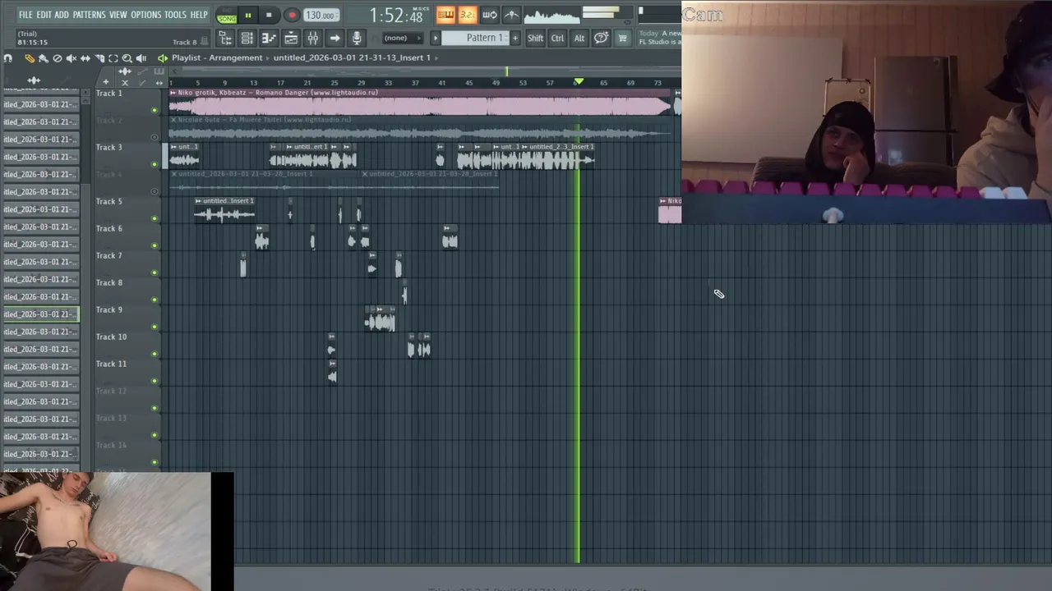Open the TOOLS menu

coord(175,15)
